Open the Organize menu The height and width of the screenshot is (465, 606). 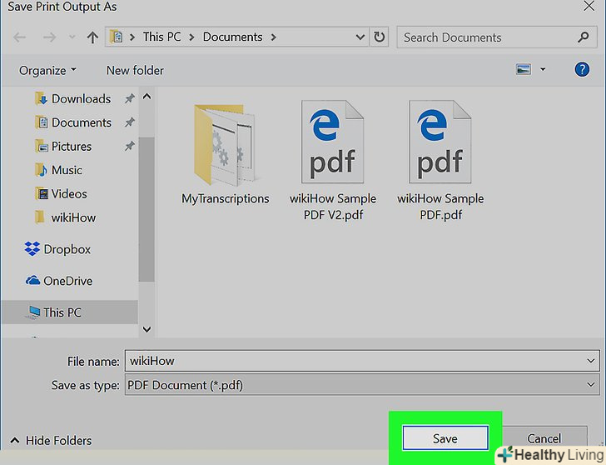[47, 70]
